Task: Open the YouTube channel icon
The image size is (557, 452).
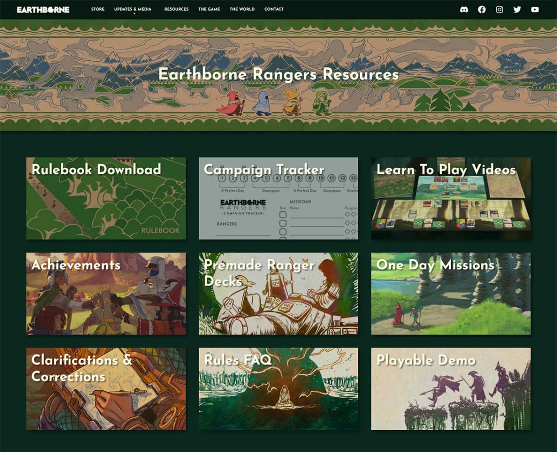Action: point(535,9)
